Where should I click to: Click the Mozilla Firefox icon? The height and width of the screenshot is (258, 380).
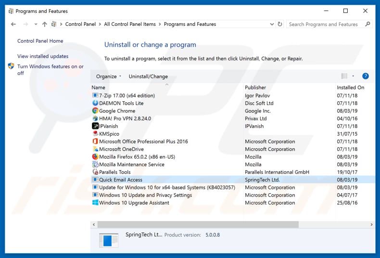tap(95, 157)
